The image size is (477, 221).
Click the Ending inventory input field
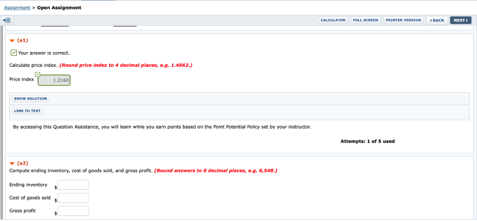click(73, 185)
